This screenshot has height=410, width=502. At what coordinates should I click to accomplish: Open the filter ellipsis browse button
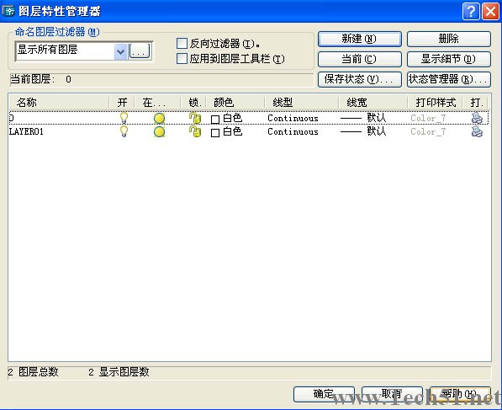[x=140, y=51]
